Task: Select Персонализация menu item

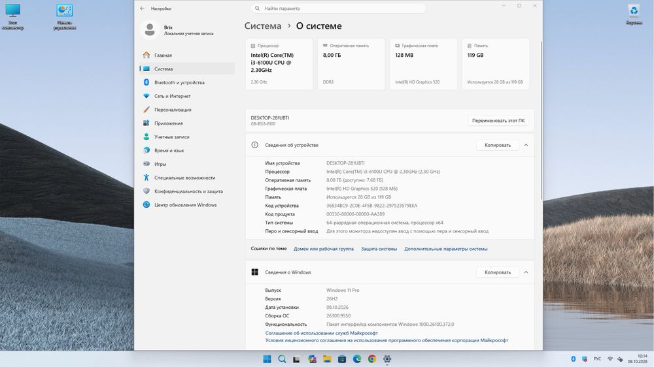Action: pos(187,110)
